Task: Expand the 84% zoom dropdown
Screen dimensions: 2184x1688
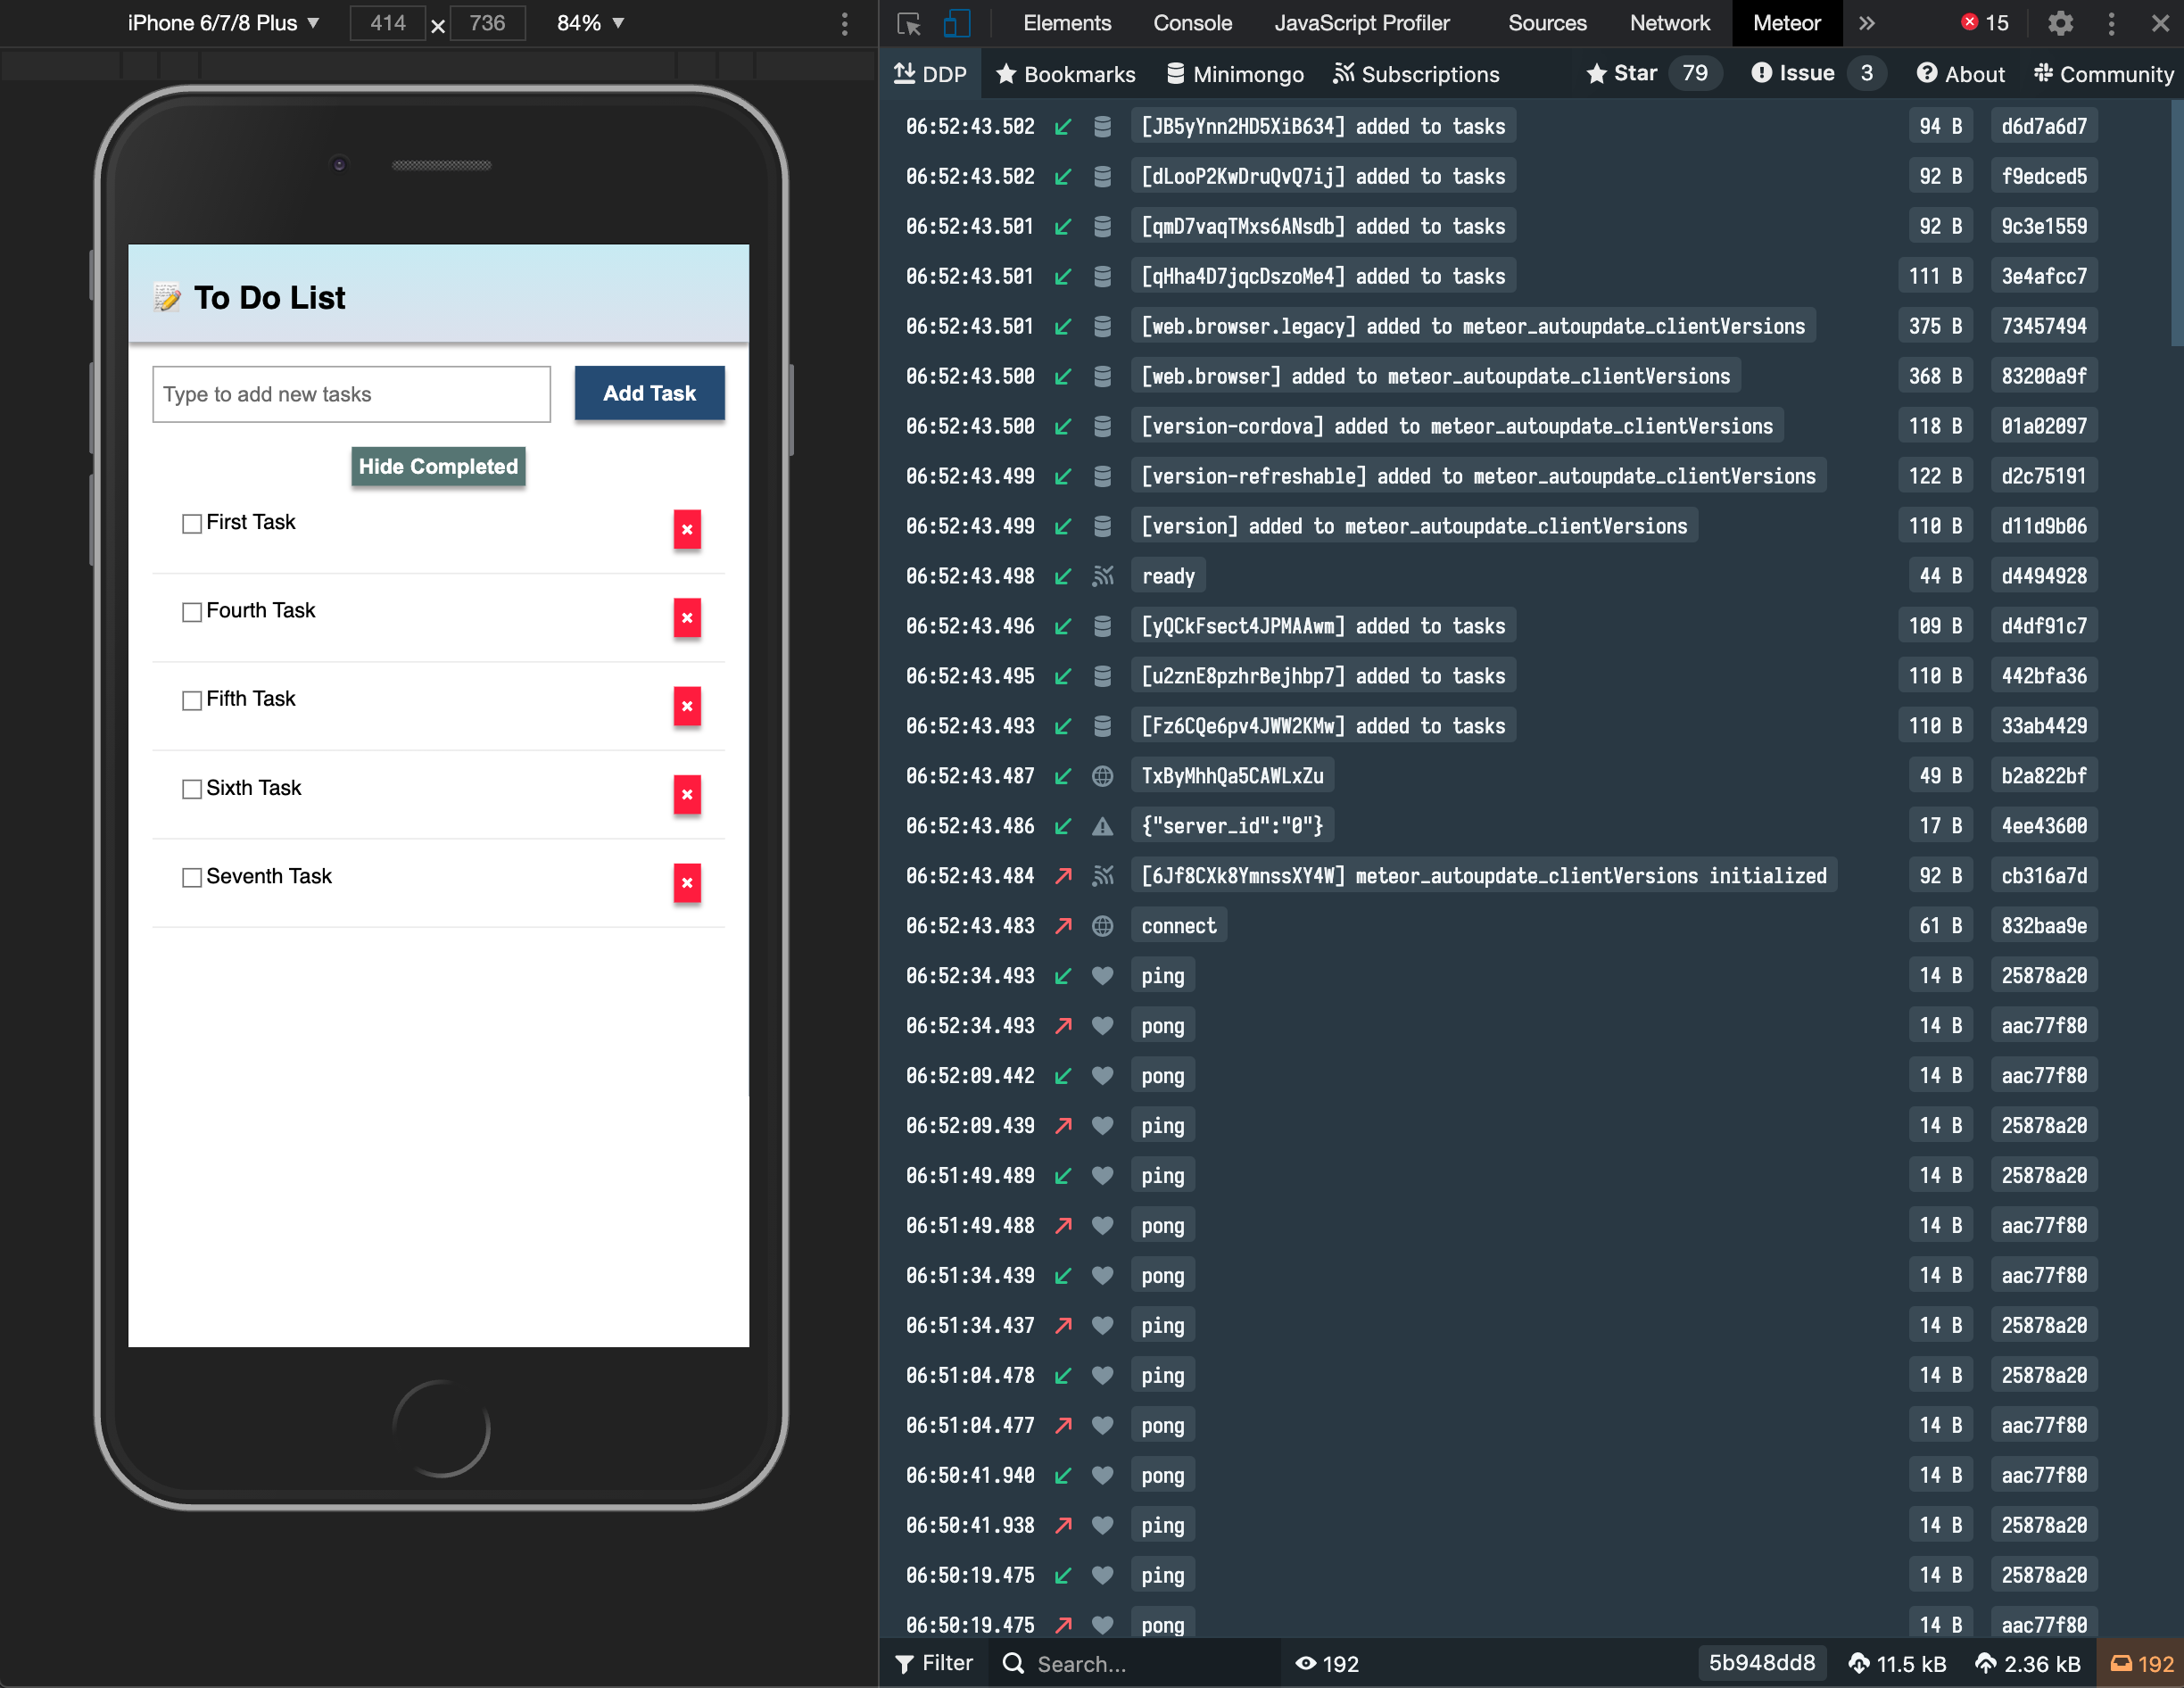Action: tap(590, 23)
